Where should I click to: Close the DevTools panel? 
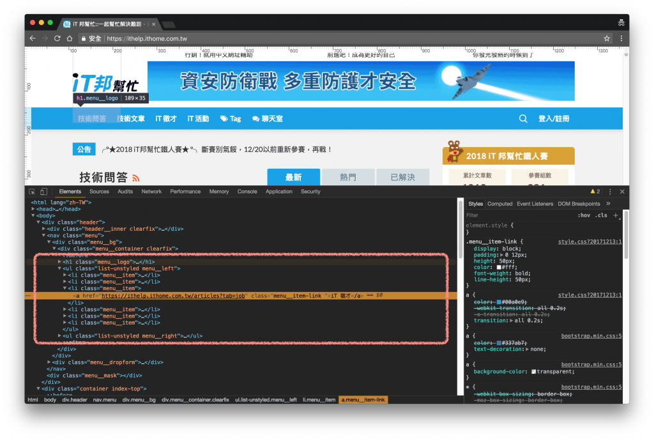point(622,192)
